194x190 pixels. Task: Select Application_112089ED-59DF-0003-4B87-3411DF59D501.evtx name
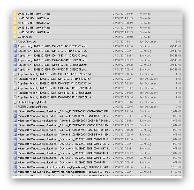pos(52,56)
